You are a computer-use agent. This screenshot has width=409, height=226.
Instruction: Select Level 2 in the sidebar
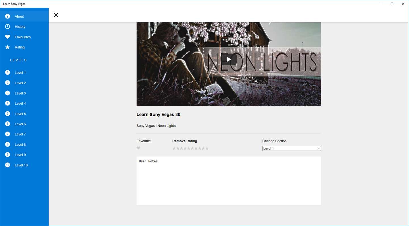pyautogui.click(x=24, y=83)
